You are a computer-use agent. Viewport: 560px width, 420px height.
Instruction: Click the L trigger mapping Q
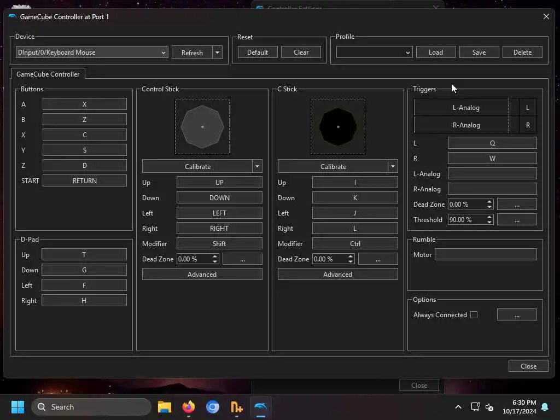tap(492, 143)
